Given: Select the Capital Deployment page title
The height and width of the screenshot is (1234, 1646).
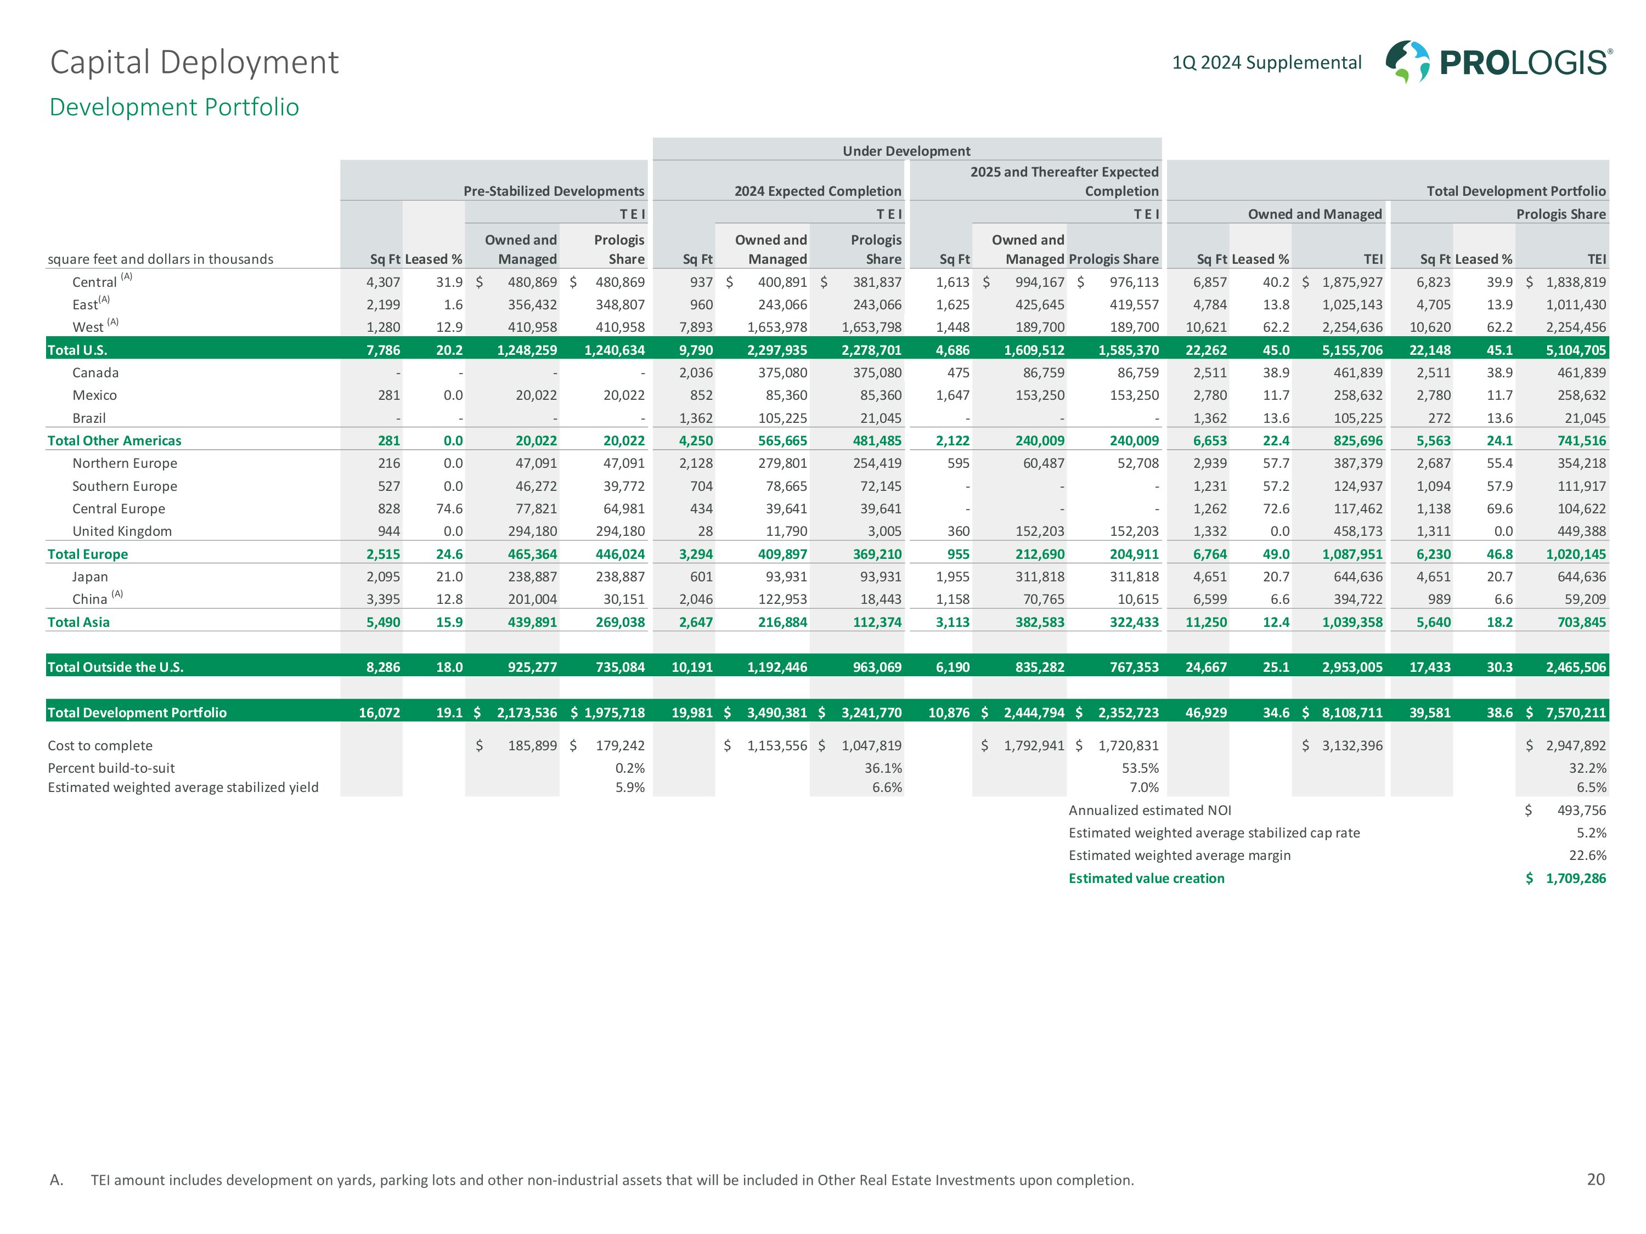Looking at the screenshot, I should [x=194, y=63].
